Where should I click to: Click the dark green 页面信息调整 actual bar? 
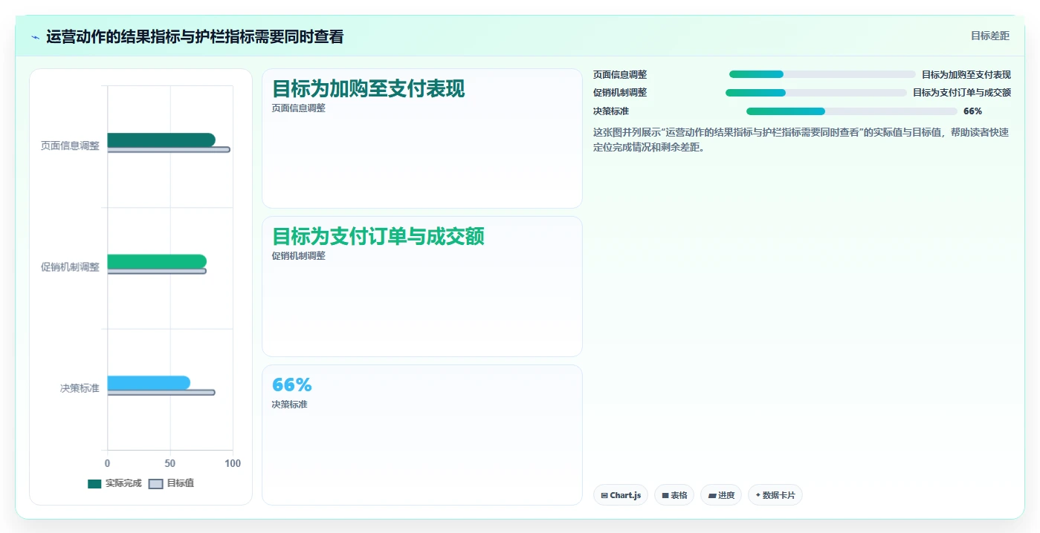161,140
